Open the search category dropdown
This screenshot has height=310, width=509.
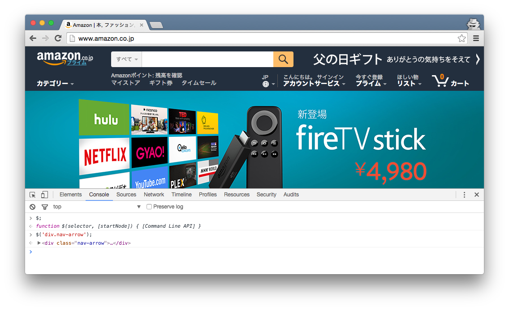point(126,59)
